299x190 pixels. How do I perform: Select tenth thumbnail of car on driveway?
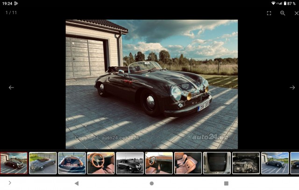coord(275,163)
